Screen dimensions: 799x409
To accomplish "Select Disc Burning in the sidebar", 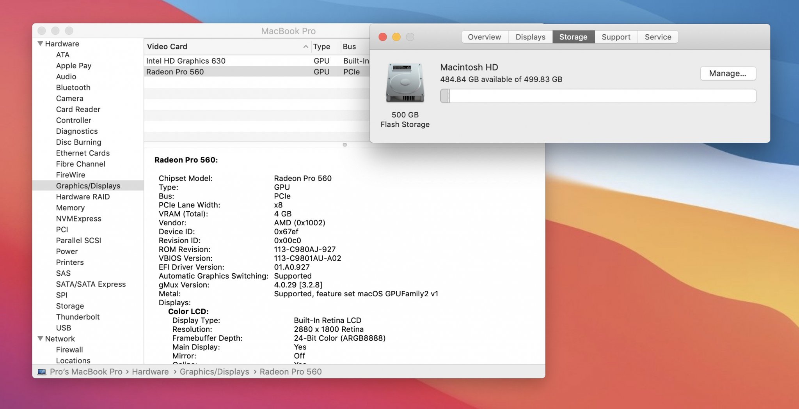I will [78, 142].
